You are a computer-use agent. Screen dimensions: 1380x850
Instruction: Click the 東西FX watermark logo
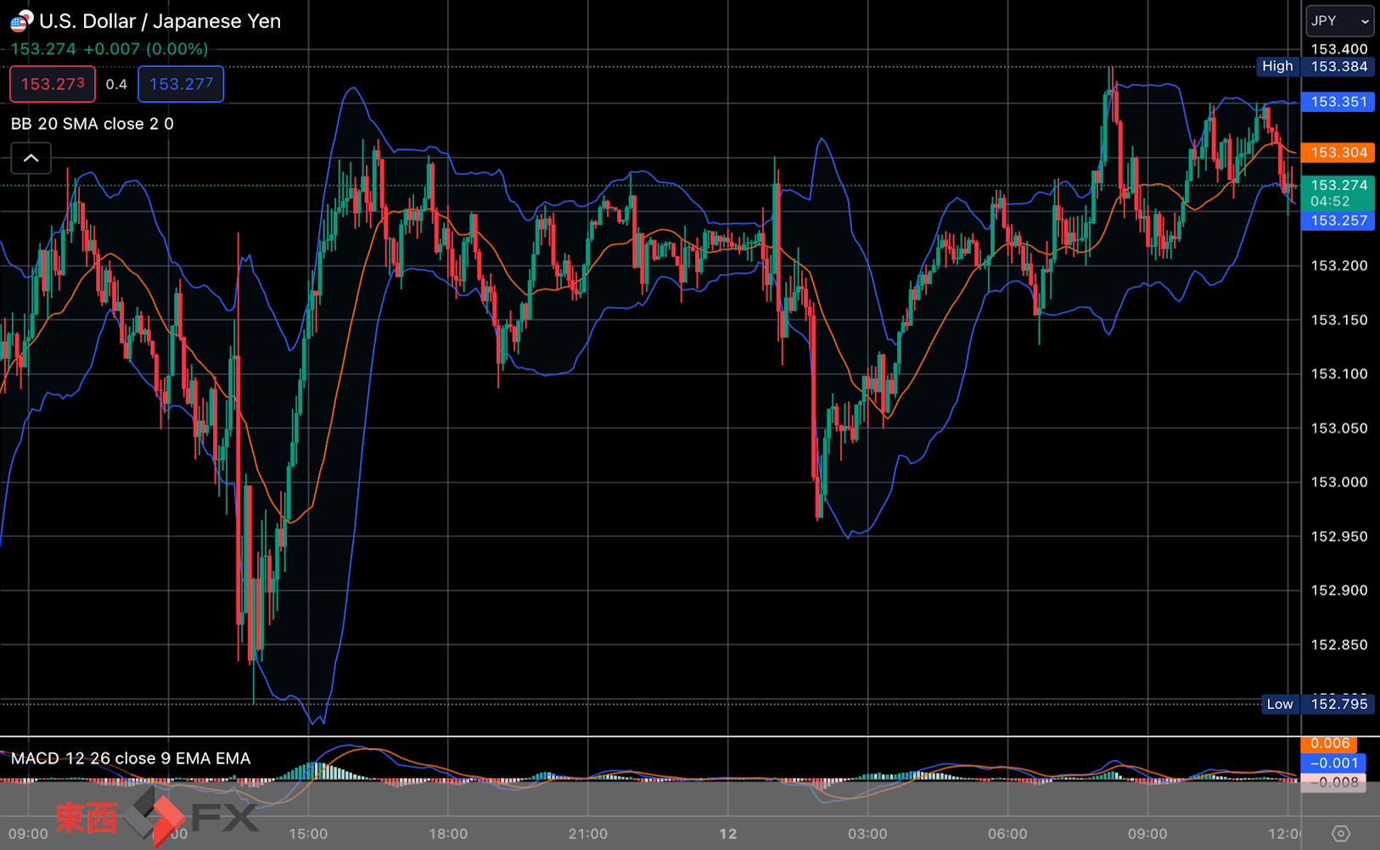(x=157, y=818)
